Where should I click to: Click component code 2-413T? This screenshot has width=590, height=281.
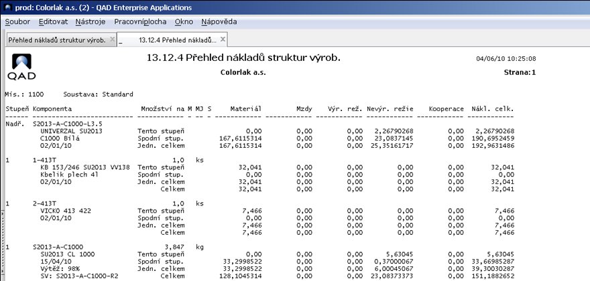tap(44, 203)
